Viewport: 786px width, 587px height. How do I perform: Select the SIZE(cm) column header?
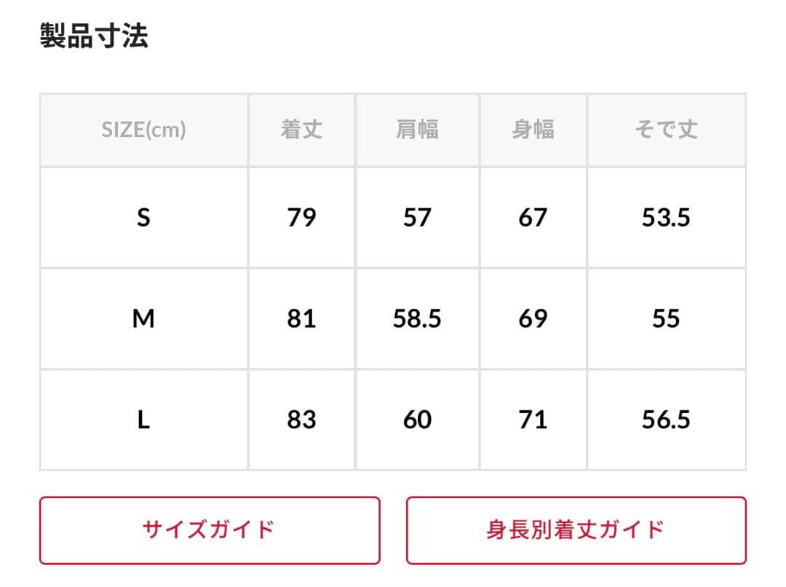[x=144, y=130]
